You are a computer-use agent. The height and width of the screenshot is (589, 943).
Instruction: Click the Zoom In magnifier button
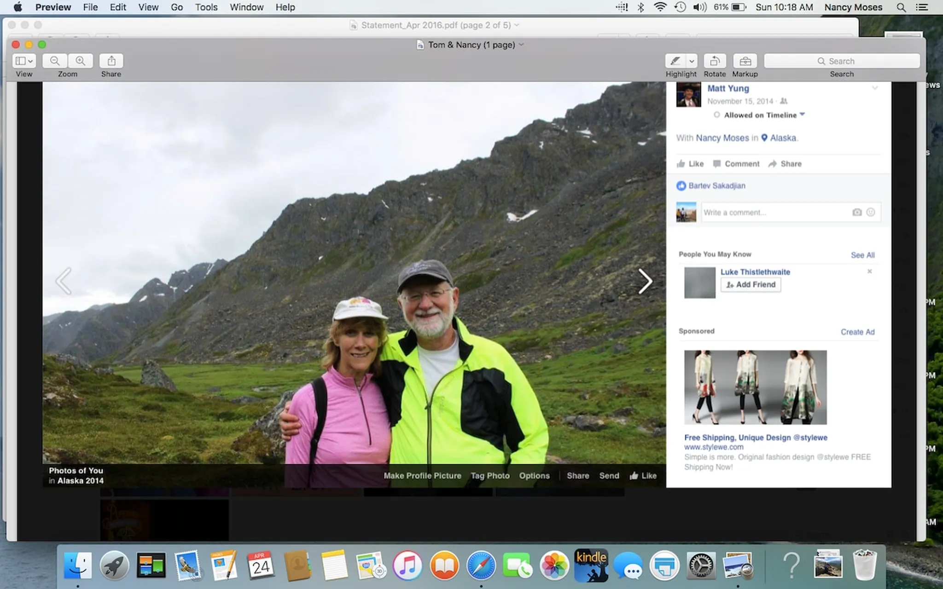[81, 61]
